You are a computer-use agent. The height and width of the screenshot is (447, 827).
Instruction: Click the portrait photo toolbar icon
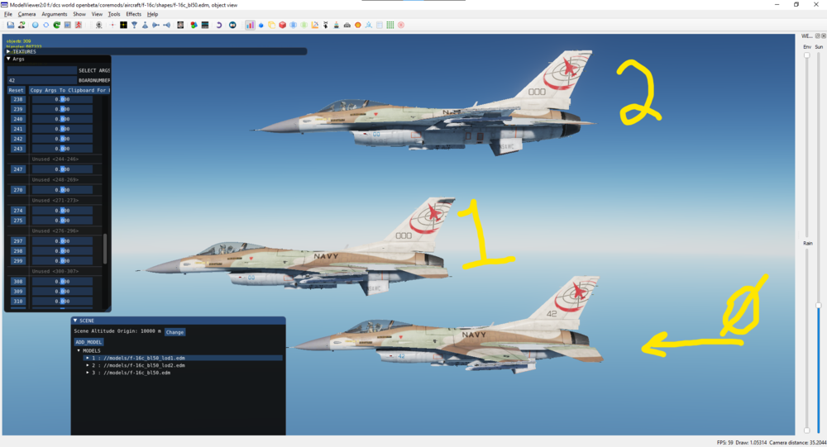(180, 25)
